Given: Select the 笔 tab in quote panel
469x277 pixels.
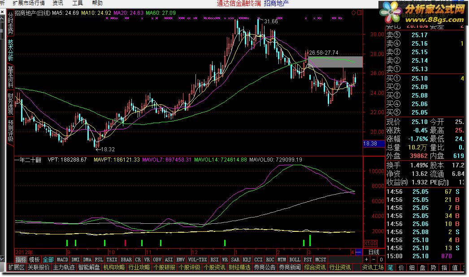Looking at the screenshot, I should pos(391,268).
